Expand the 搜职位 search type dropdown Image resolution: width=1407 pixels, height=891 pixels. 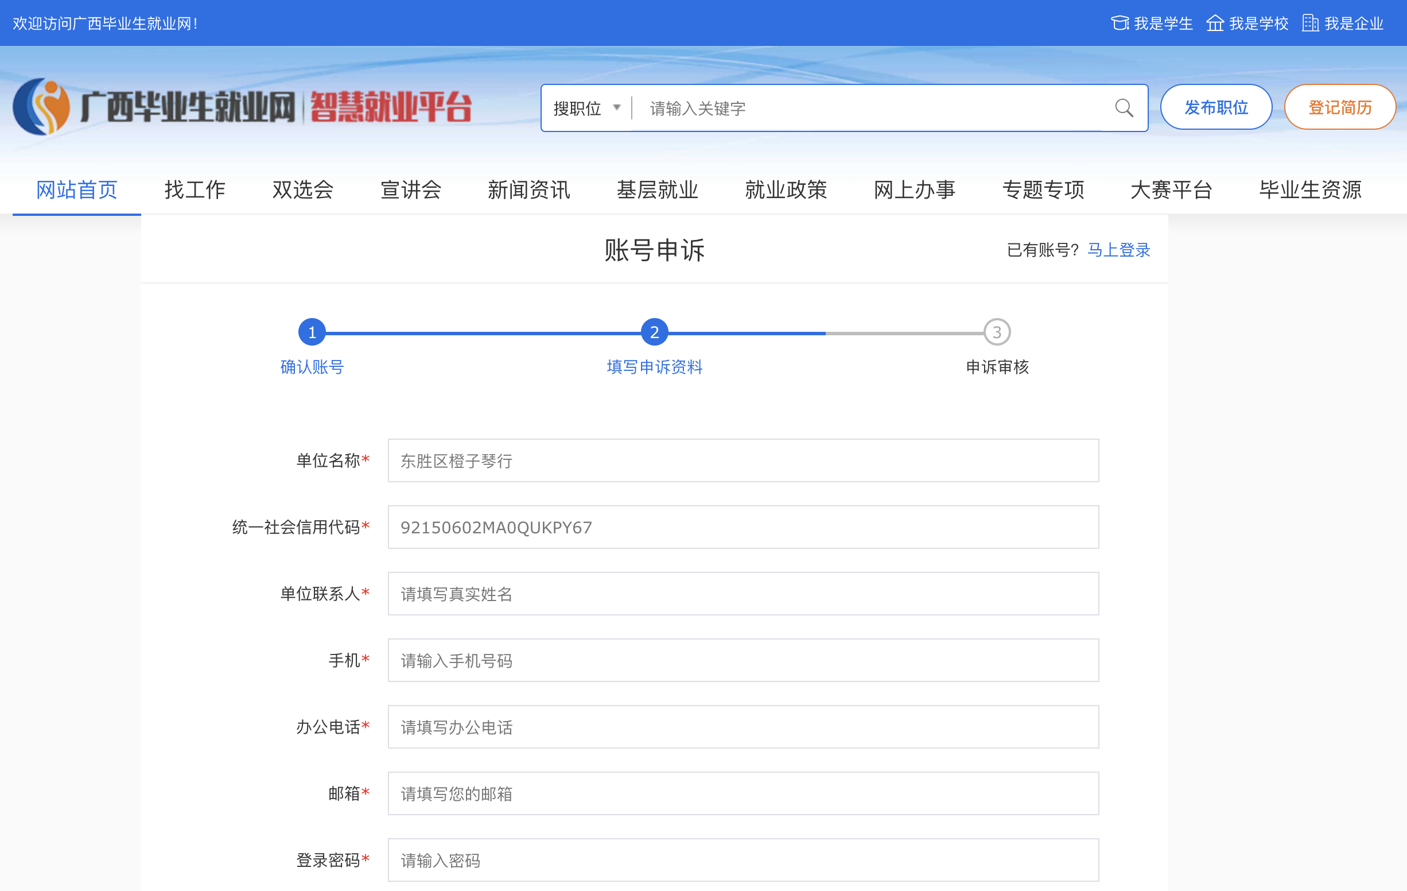(x=586, y=108)
